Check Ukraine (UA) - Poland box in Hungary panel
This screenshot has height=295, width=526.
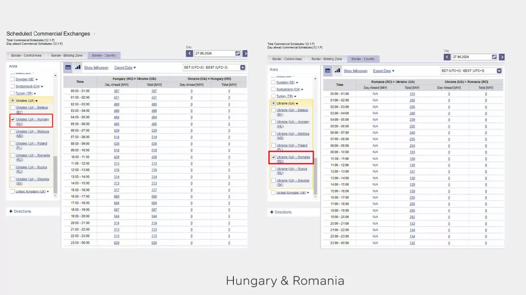[x=13, y=144]
